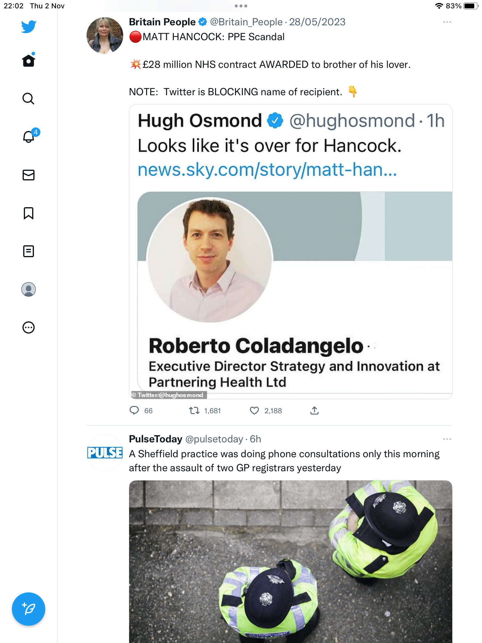482x643 pixels.
Task: Open the 28/05/2023 tweet date
Action: point(317,22)
